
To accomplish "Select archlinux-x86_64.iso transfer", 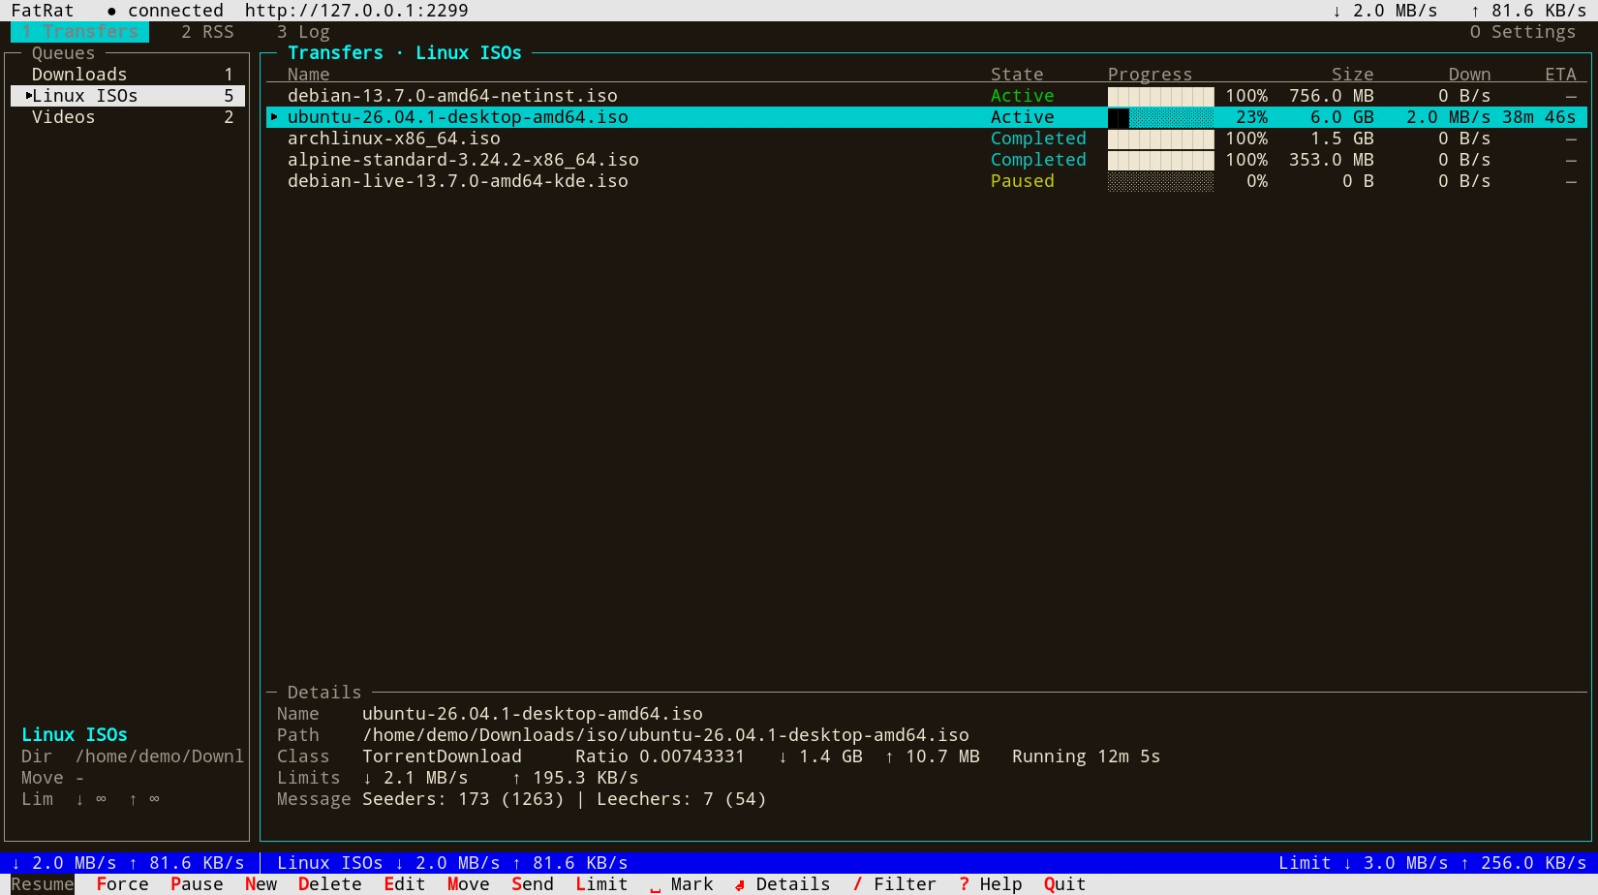I will click(926, 139).
